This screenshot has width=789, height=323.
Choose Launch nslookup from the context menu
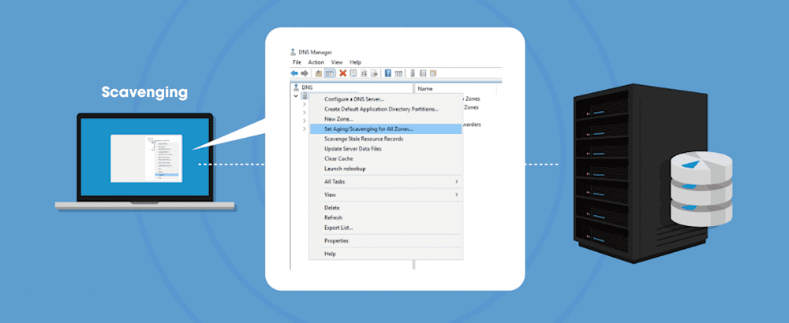386,169
